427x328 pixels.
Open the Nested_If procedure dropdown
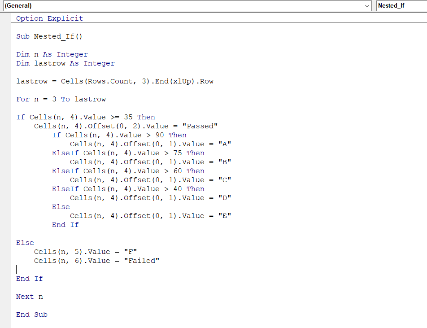tap(401, 6)
